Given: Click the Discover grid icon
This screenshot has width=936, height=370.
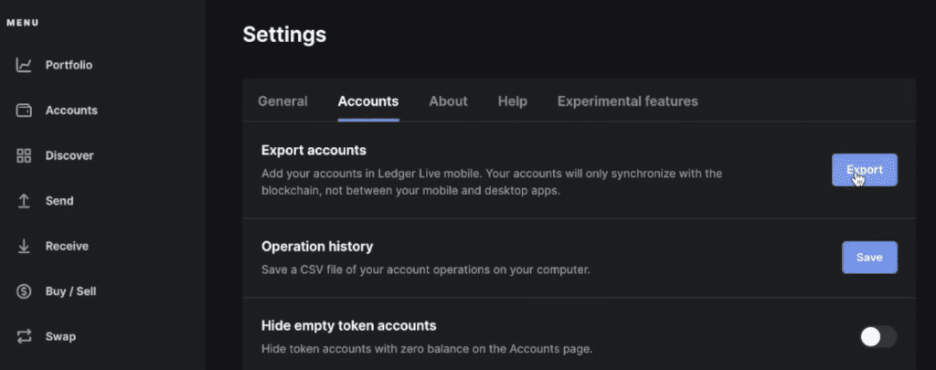Looking at the screenshot, I should [25, 155].
